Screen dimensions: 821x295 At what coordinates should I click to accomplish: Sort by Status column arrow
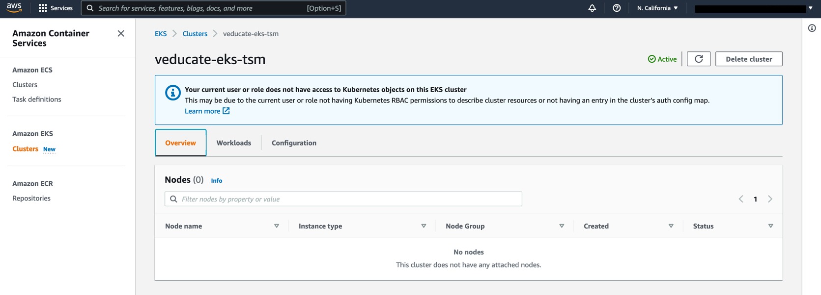coord(770,226)
